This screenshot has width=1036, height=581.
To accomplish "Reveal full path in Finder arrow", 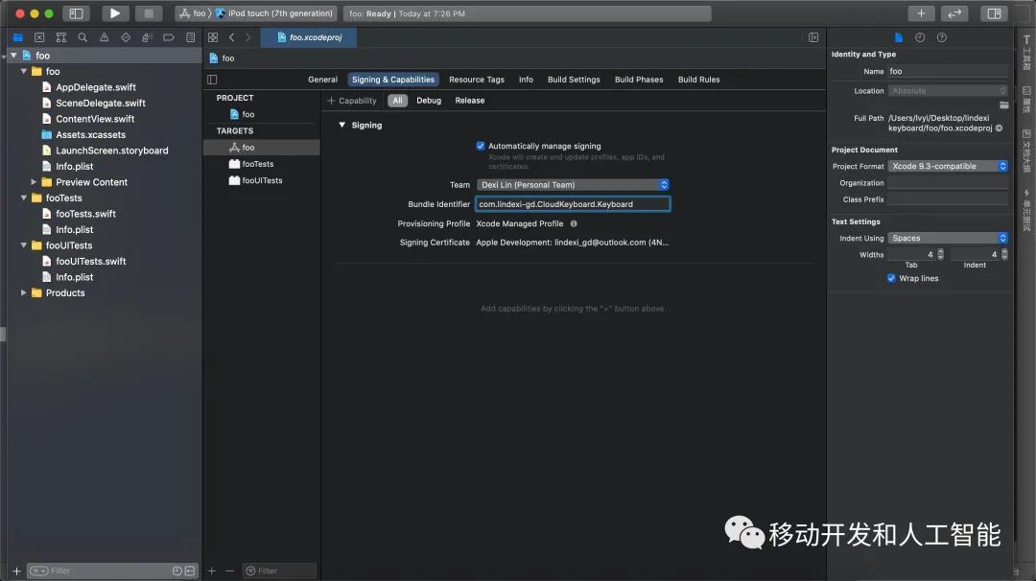I will tap(999, 128).
